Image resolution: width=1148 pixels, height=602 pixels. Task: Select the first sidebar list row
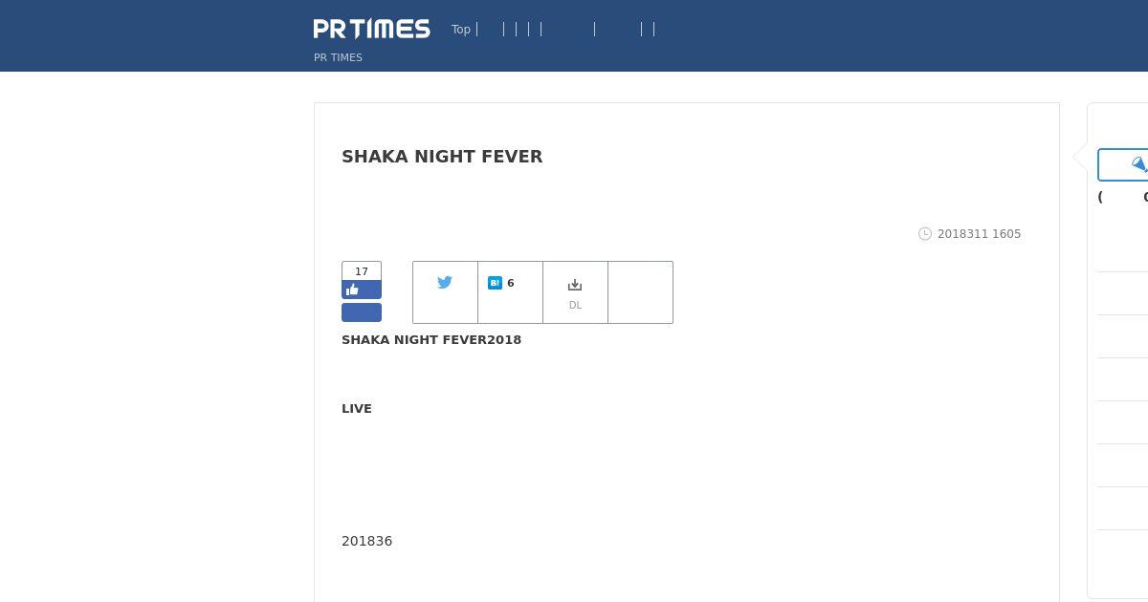tap(1123, 250)
